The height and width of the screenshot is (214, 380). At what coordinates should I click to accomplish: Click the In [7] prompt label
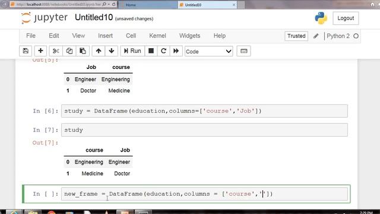46,130
